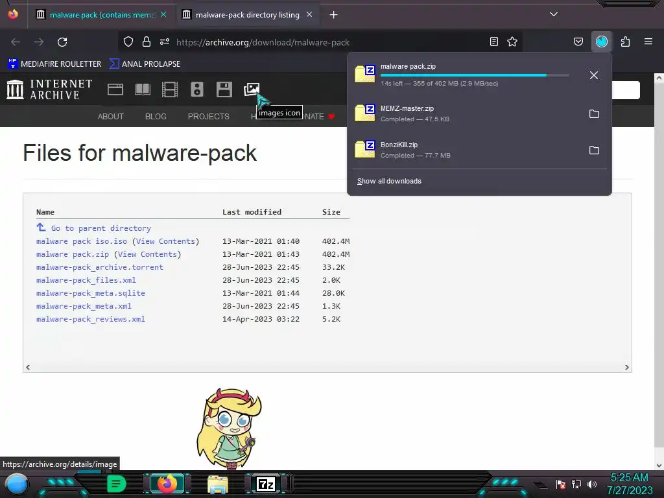Toggle reader view icon
This screenshot has width=664, height=498.
point(493,41)
